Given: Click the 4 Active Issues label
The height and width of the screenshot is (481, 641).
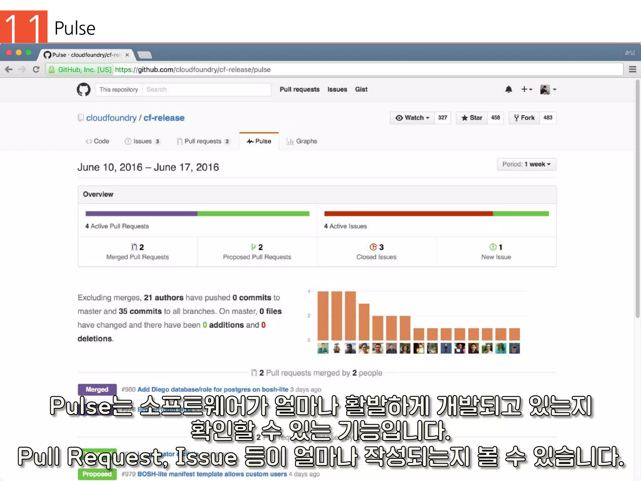Looking at the screenshot, I should point(346,226).
